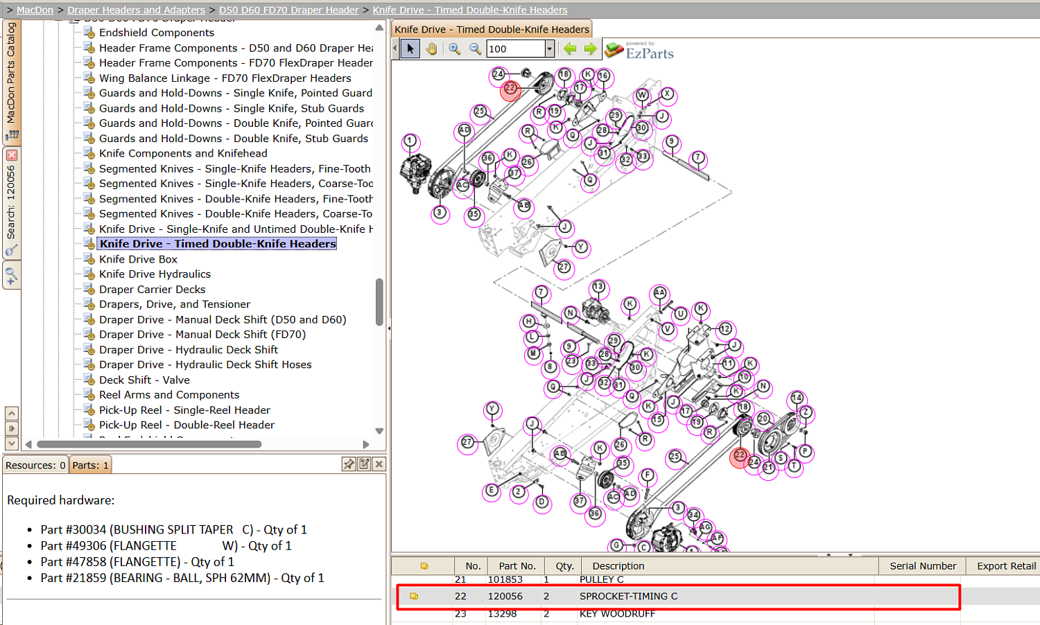Click the catalog tree's horizontal scrollbar thumb
The height and width of the screenshot is (625, 1040).
tap(149, 444)
